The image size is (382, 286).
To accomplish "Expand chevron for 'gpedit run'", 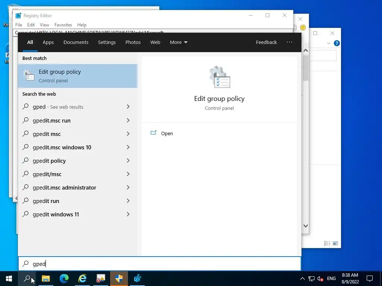I will pyautogui.click(x=128, y=201).
